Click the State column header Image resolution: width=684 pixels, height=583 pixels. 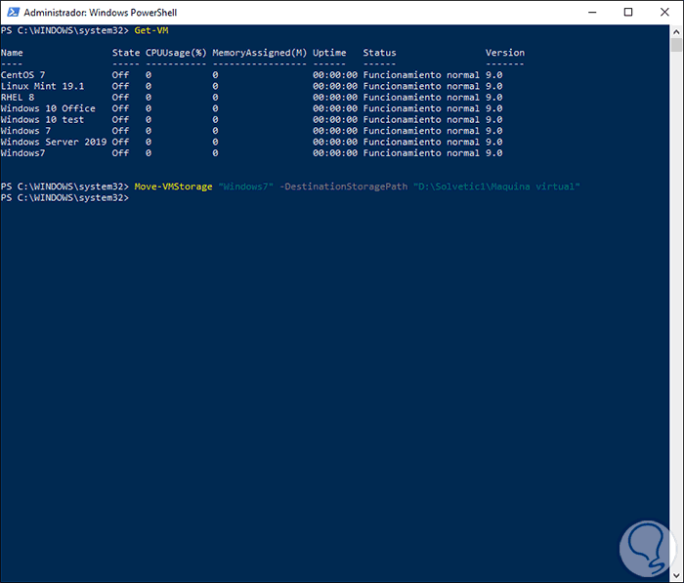pyautogui.click(x=126, y=53)
